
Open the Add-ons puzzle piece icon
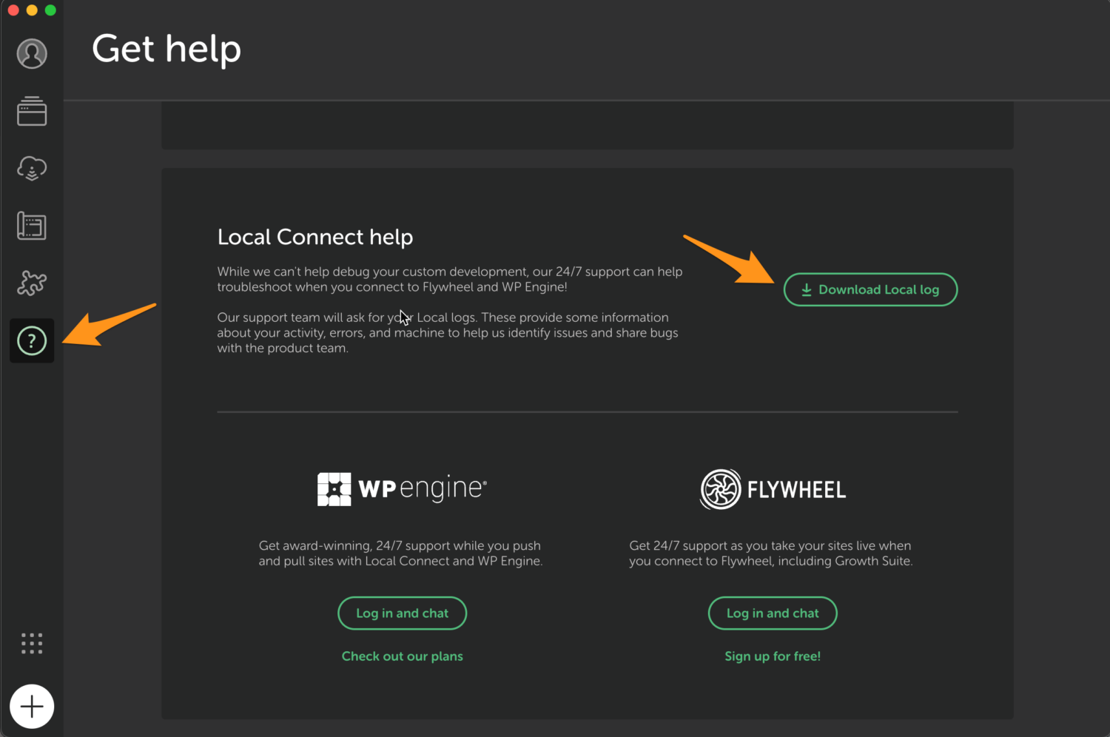click(31, 283)
